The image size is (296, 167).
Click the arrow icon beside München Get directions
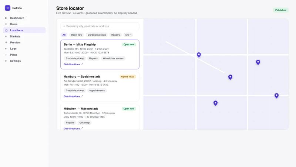82,128
